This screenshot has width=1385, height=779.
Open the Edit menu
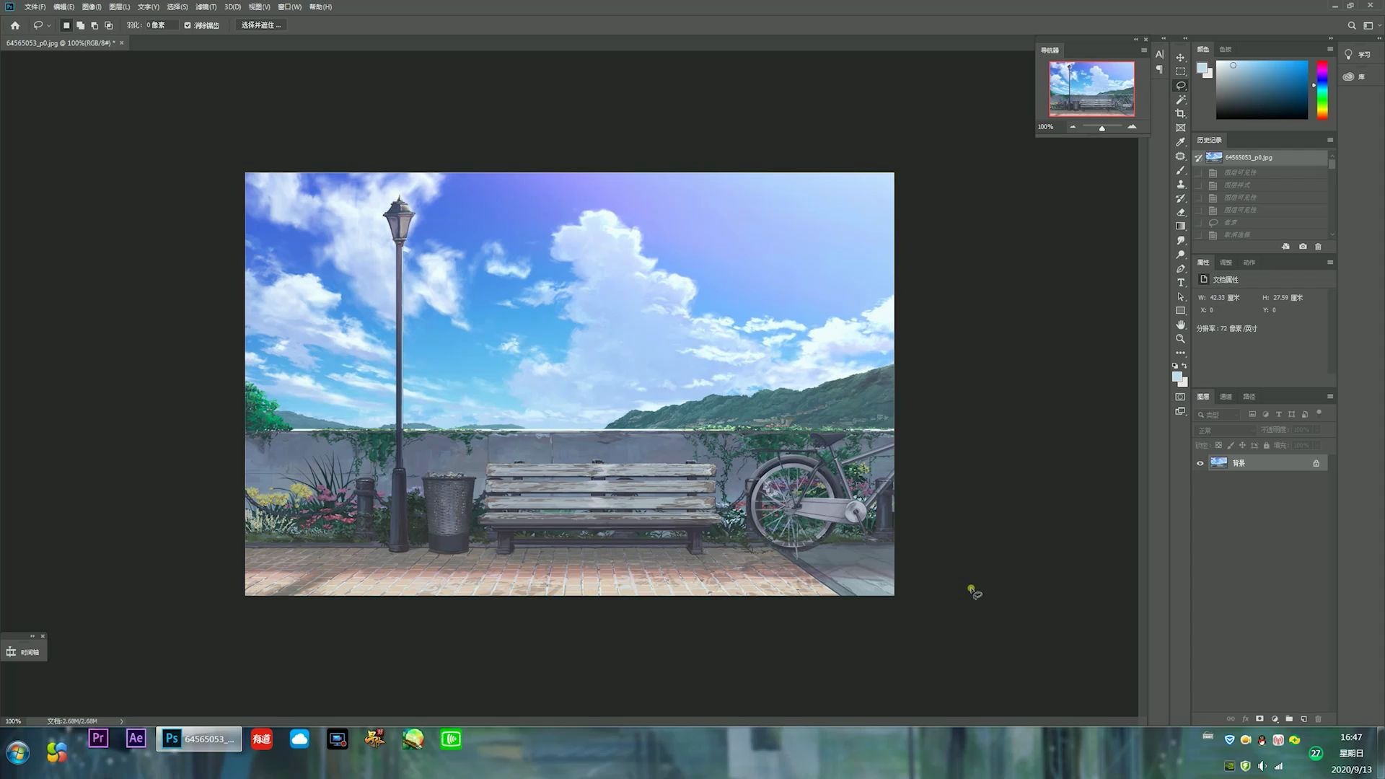[63, 6]
